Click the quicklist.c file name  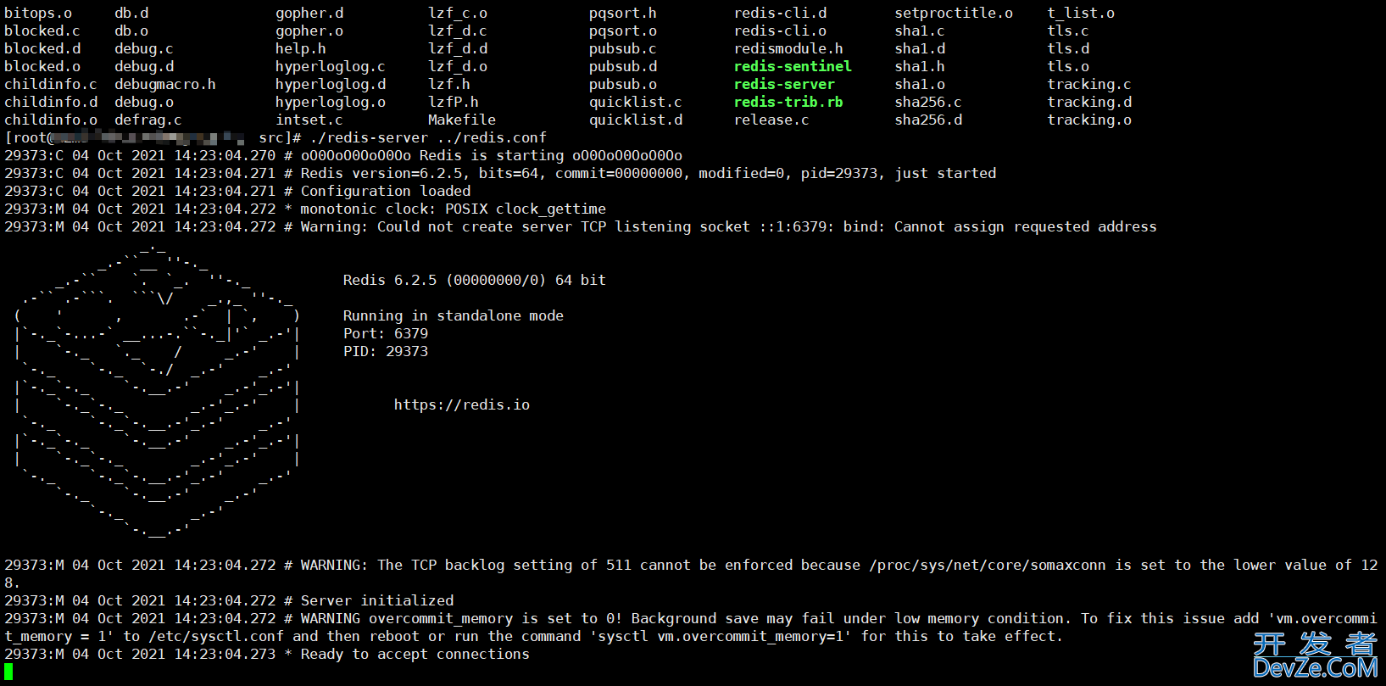tap(636, 102)
